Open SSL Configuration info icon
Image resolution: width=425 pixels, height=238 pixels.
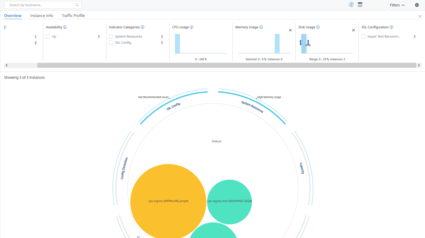[391, 27]
